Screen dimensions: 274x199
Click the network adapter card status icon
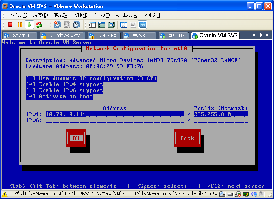246,194
